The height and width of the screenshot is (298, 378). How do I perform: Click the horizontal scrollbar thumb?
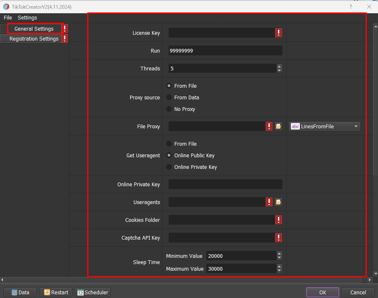click(183, 280)
